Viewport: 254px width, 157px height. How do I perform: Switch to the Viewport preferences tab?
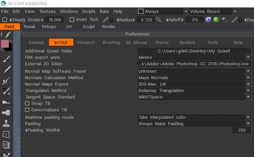click(86, 43)
